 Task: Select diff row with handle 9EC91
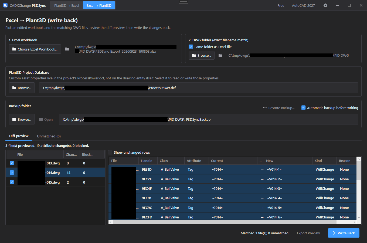pos(233,198)
